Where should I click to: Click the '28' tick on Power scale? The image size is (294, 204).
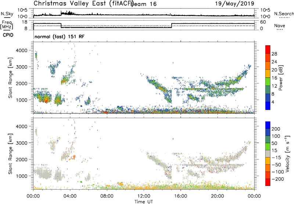(274, 54)
